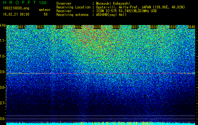Click the 0839 time marker

[173, 27]
